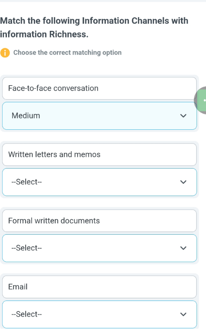This screenshot has width=206, height=329.
Task: Select the Face-to-face conversation item box
Action: (99, 88)
